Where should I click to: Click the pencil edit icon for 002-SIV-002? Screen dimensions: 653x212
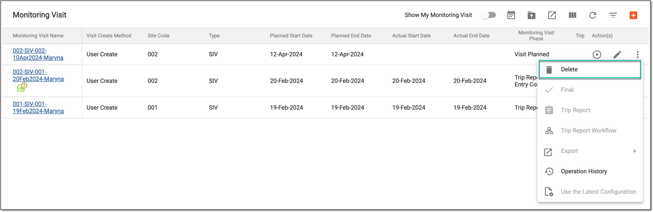617,55
